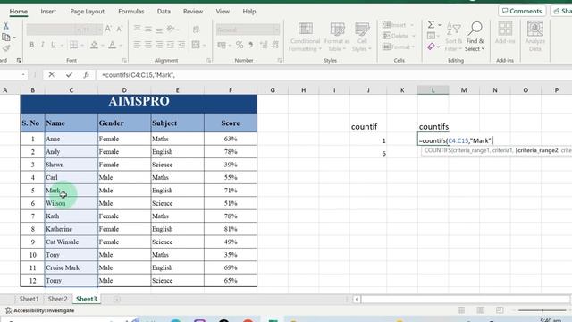Click the Comments button
This screenshot has height=322, width=572.
[522, 11]
